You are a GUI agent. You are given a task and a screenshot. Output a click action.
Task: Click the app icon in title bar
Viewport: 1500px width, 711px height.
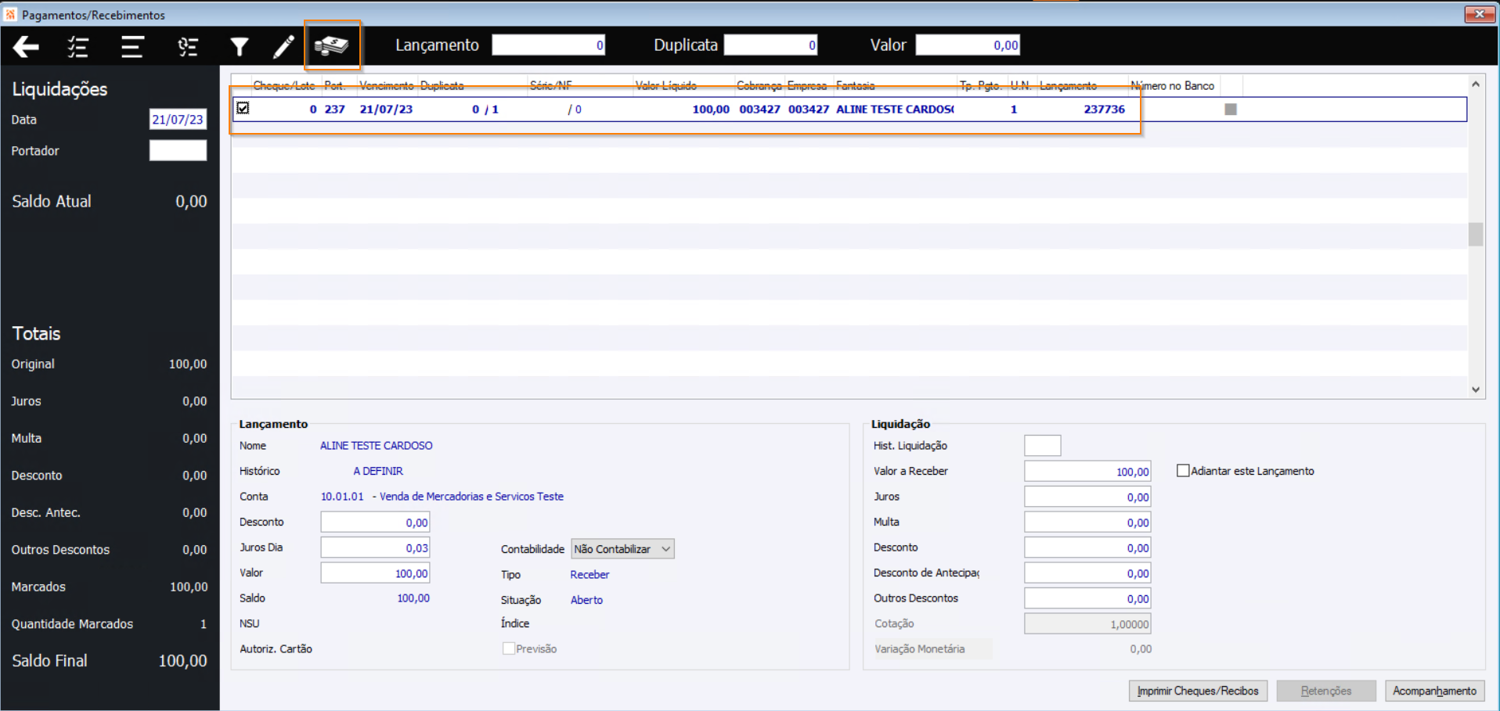(x=10, y=14)
